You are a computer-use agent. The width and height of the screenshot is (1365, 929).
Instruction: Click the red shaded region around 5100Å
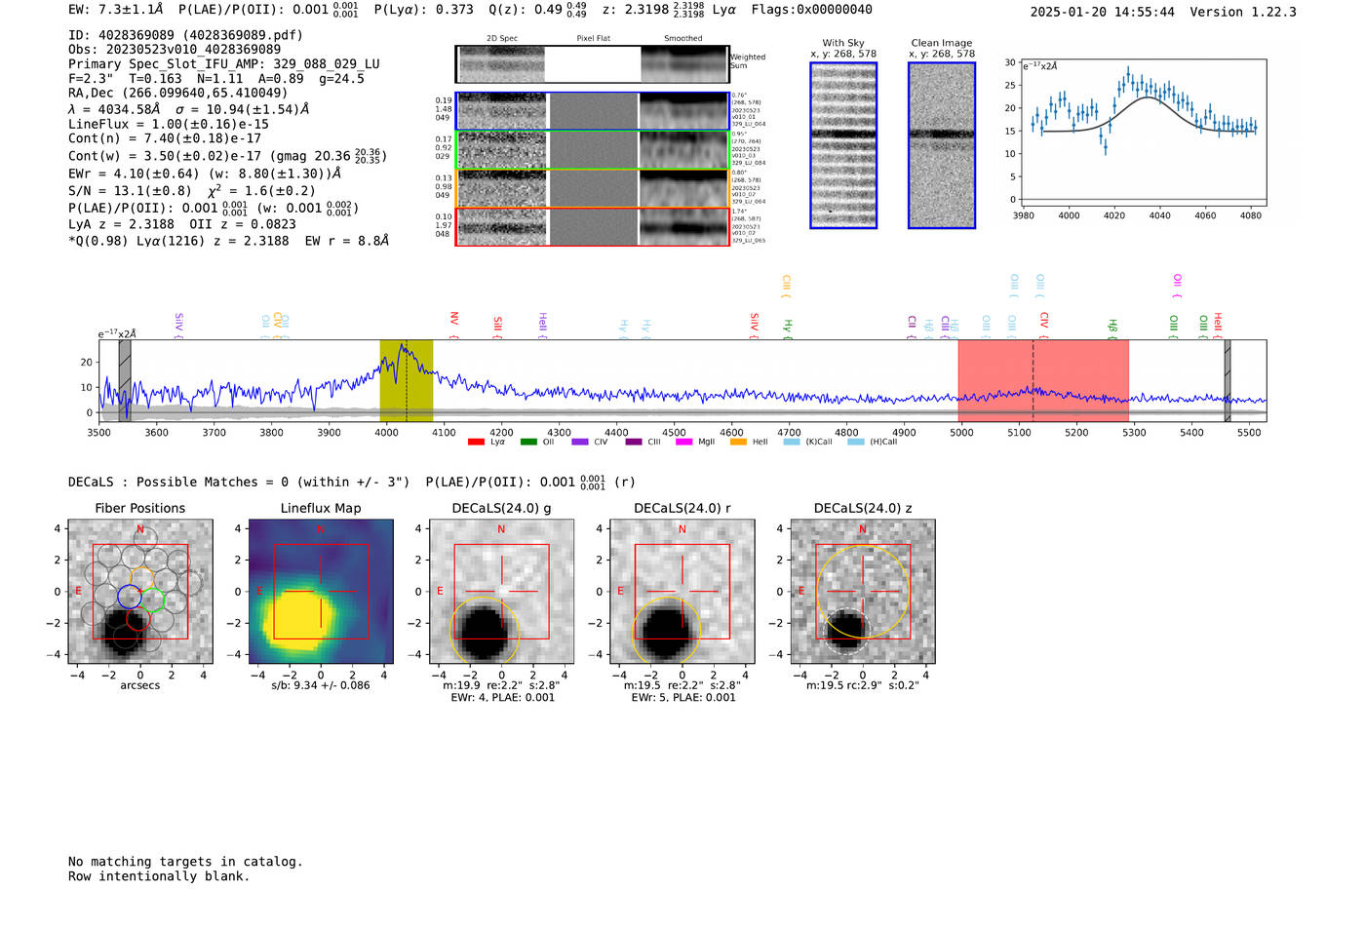click(x=1043, y=381)
